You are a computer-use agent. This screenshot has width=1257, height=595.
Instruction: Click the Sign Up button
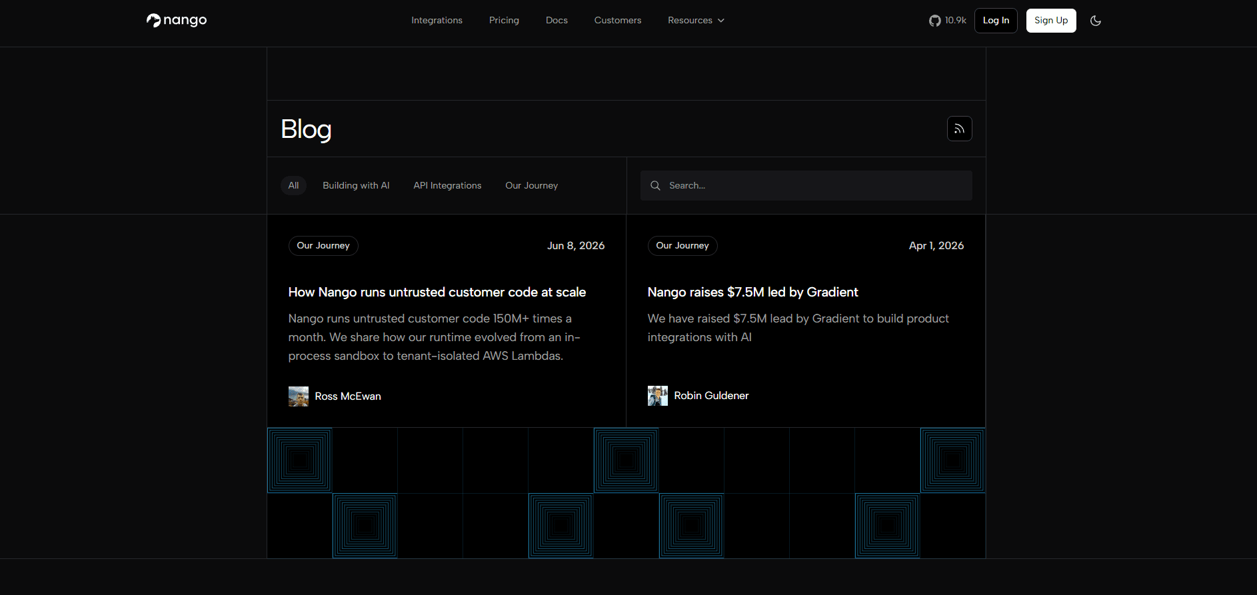click(1051, 21)
